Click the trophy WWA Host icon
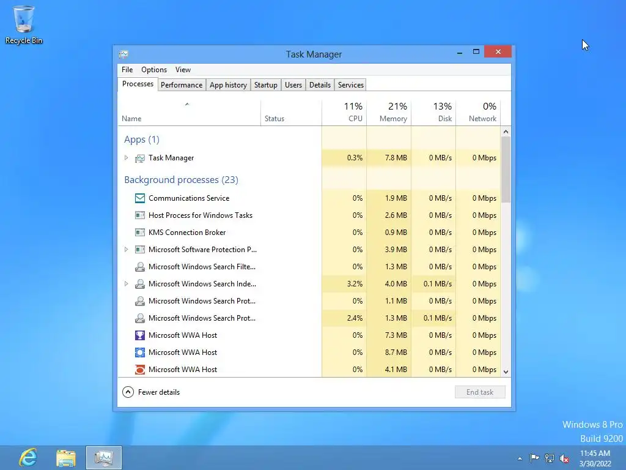626x470 pixels. pyautogui.click(x=140, y=335)
